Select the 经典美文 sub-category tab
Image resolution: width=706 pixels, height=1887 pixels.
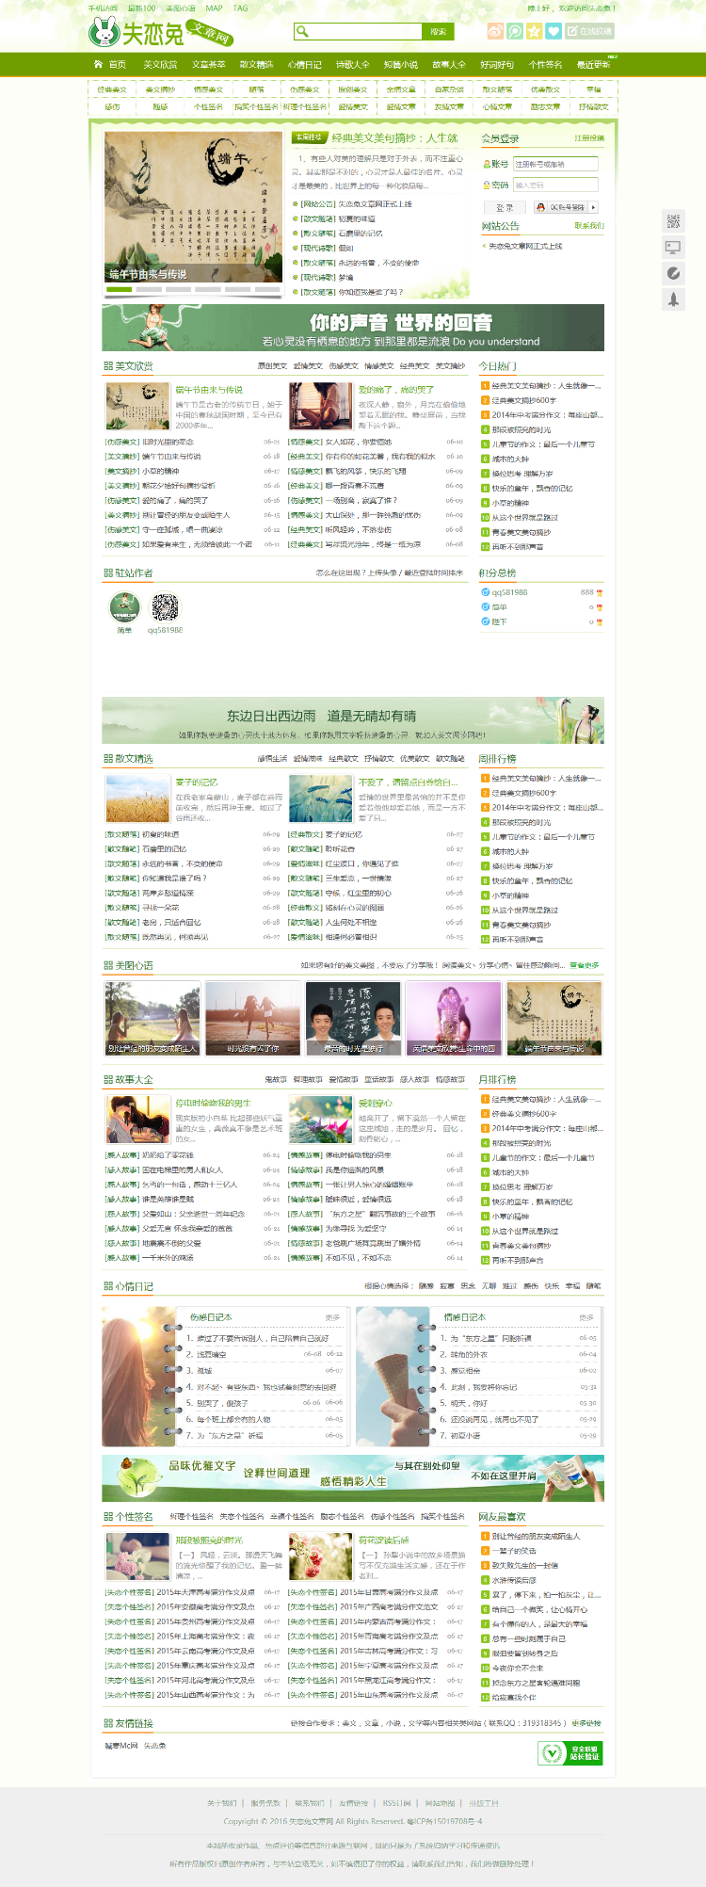point(112,89)
